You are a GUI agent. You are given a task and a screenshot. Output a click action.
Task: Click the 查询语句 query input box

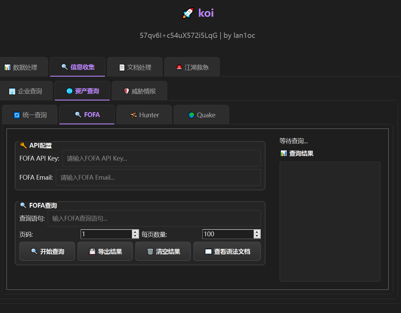coord(154,219)
